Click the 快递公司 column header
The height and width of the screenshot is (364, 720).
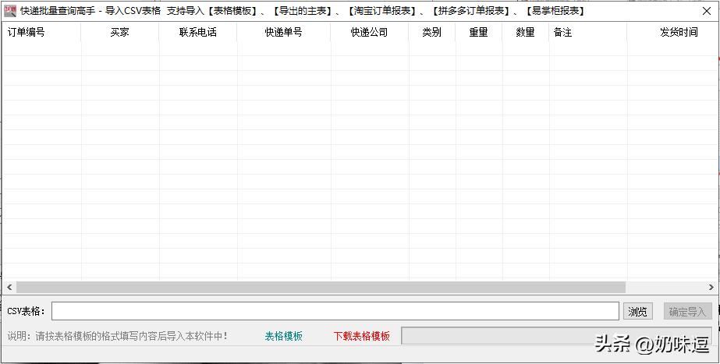(370, 32)
